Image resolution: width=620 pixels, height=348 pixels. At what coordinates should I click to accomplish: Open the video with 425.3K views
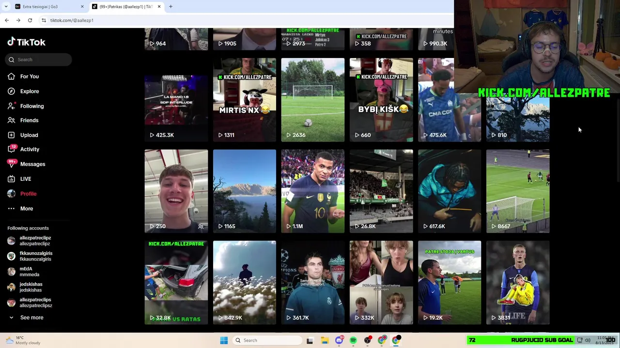(176, 100)
